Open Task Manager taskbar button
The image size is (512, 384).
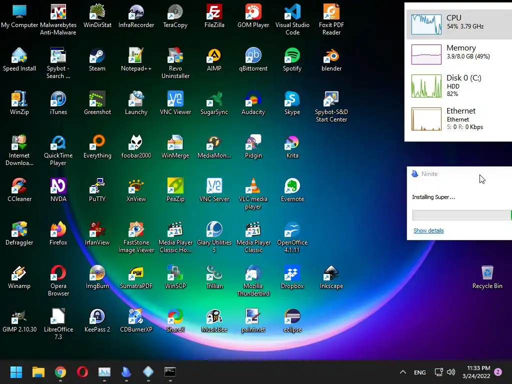pos(104,372)
